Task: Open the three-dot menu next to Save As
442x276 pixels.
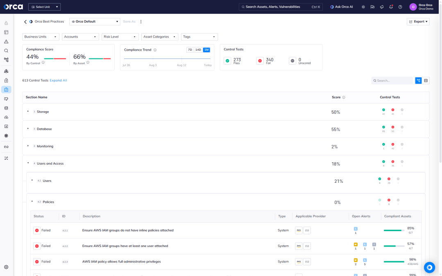Action: click(141, 22)
